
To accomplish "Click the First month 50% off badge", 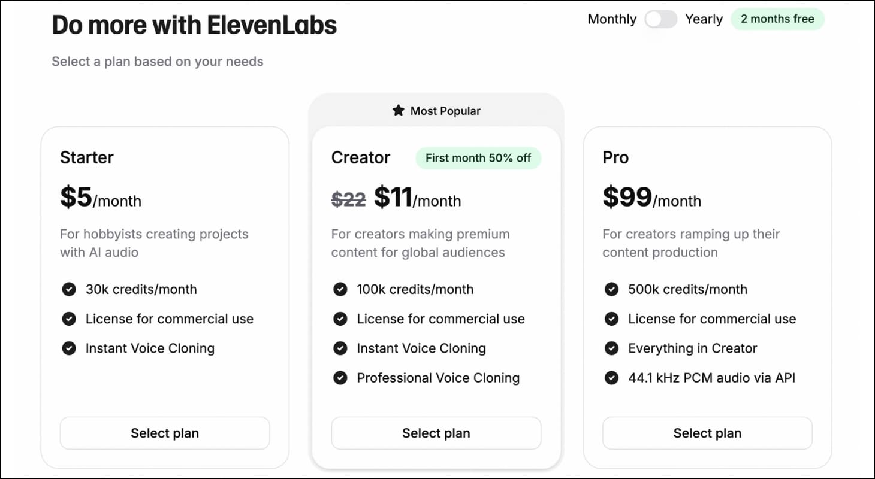I will [x=478, y=158].
